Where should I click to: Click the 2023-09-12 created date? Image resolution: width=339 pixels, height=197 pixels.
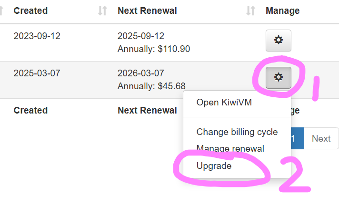(37, 36)
